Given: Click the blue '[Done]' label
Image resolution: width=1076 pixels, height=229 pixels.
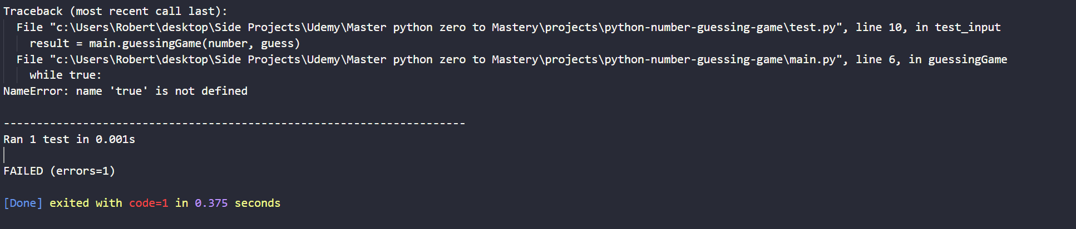Looking at the screenshot, I should coord(23,203).
